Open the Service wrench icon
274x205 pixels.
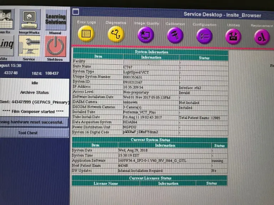coord(29,46)
